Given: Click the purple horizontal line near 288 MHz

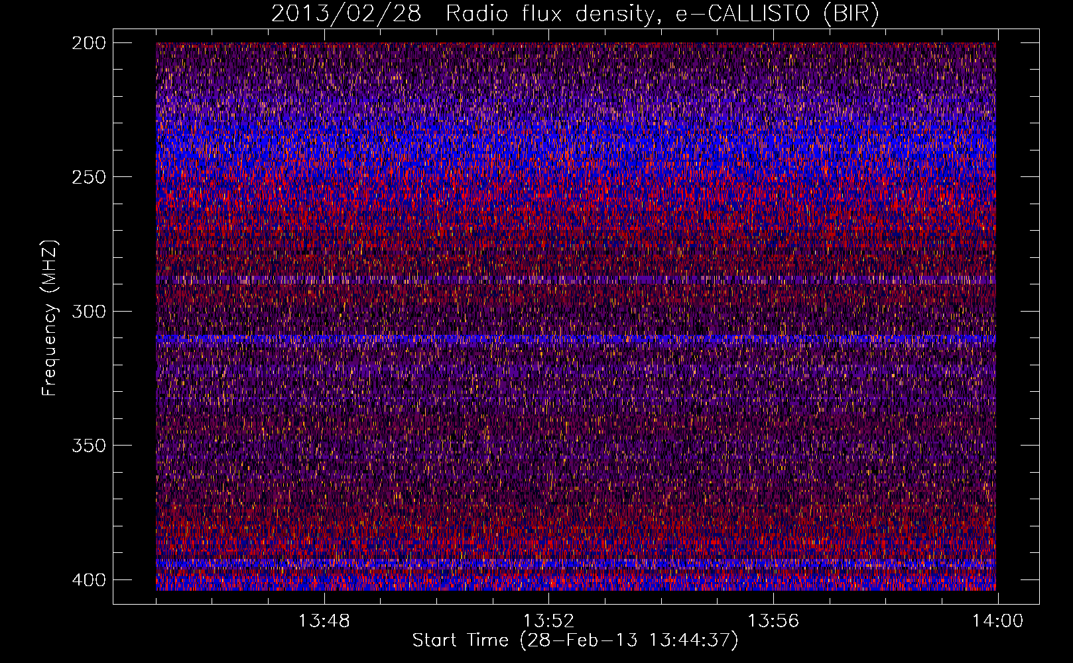Looking at the screenshot, I should tap(576, 280).
